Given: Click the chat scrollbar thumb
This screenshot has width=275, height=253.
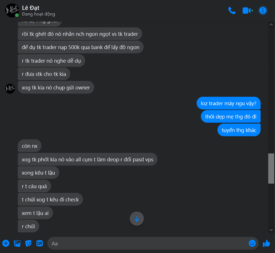Looking at the screenshot, I should (271, 168).
